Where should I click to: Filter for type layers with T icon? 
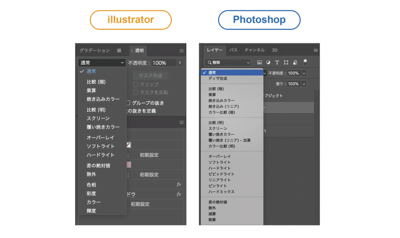click(277, 62)
